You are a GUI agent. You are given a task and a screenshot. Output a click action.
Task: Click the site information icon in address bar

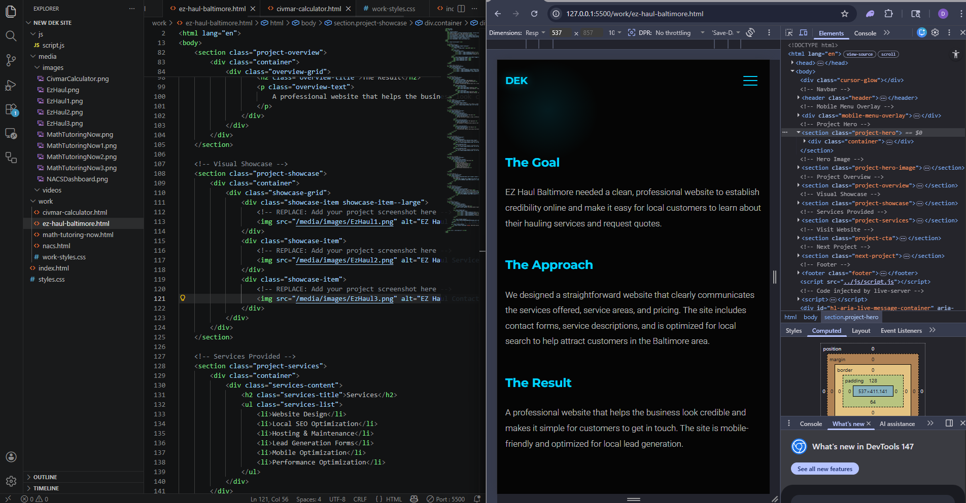(x=556, y=14)
